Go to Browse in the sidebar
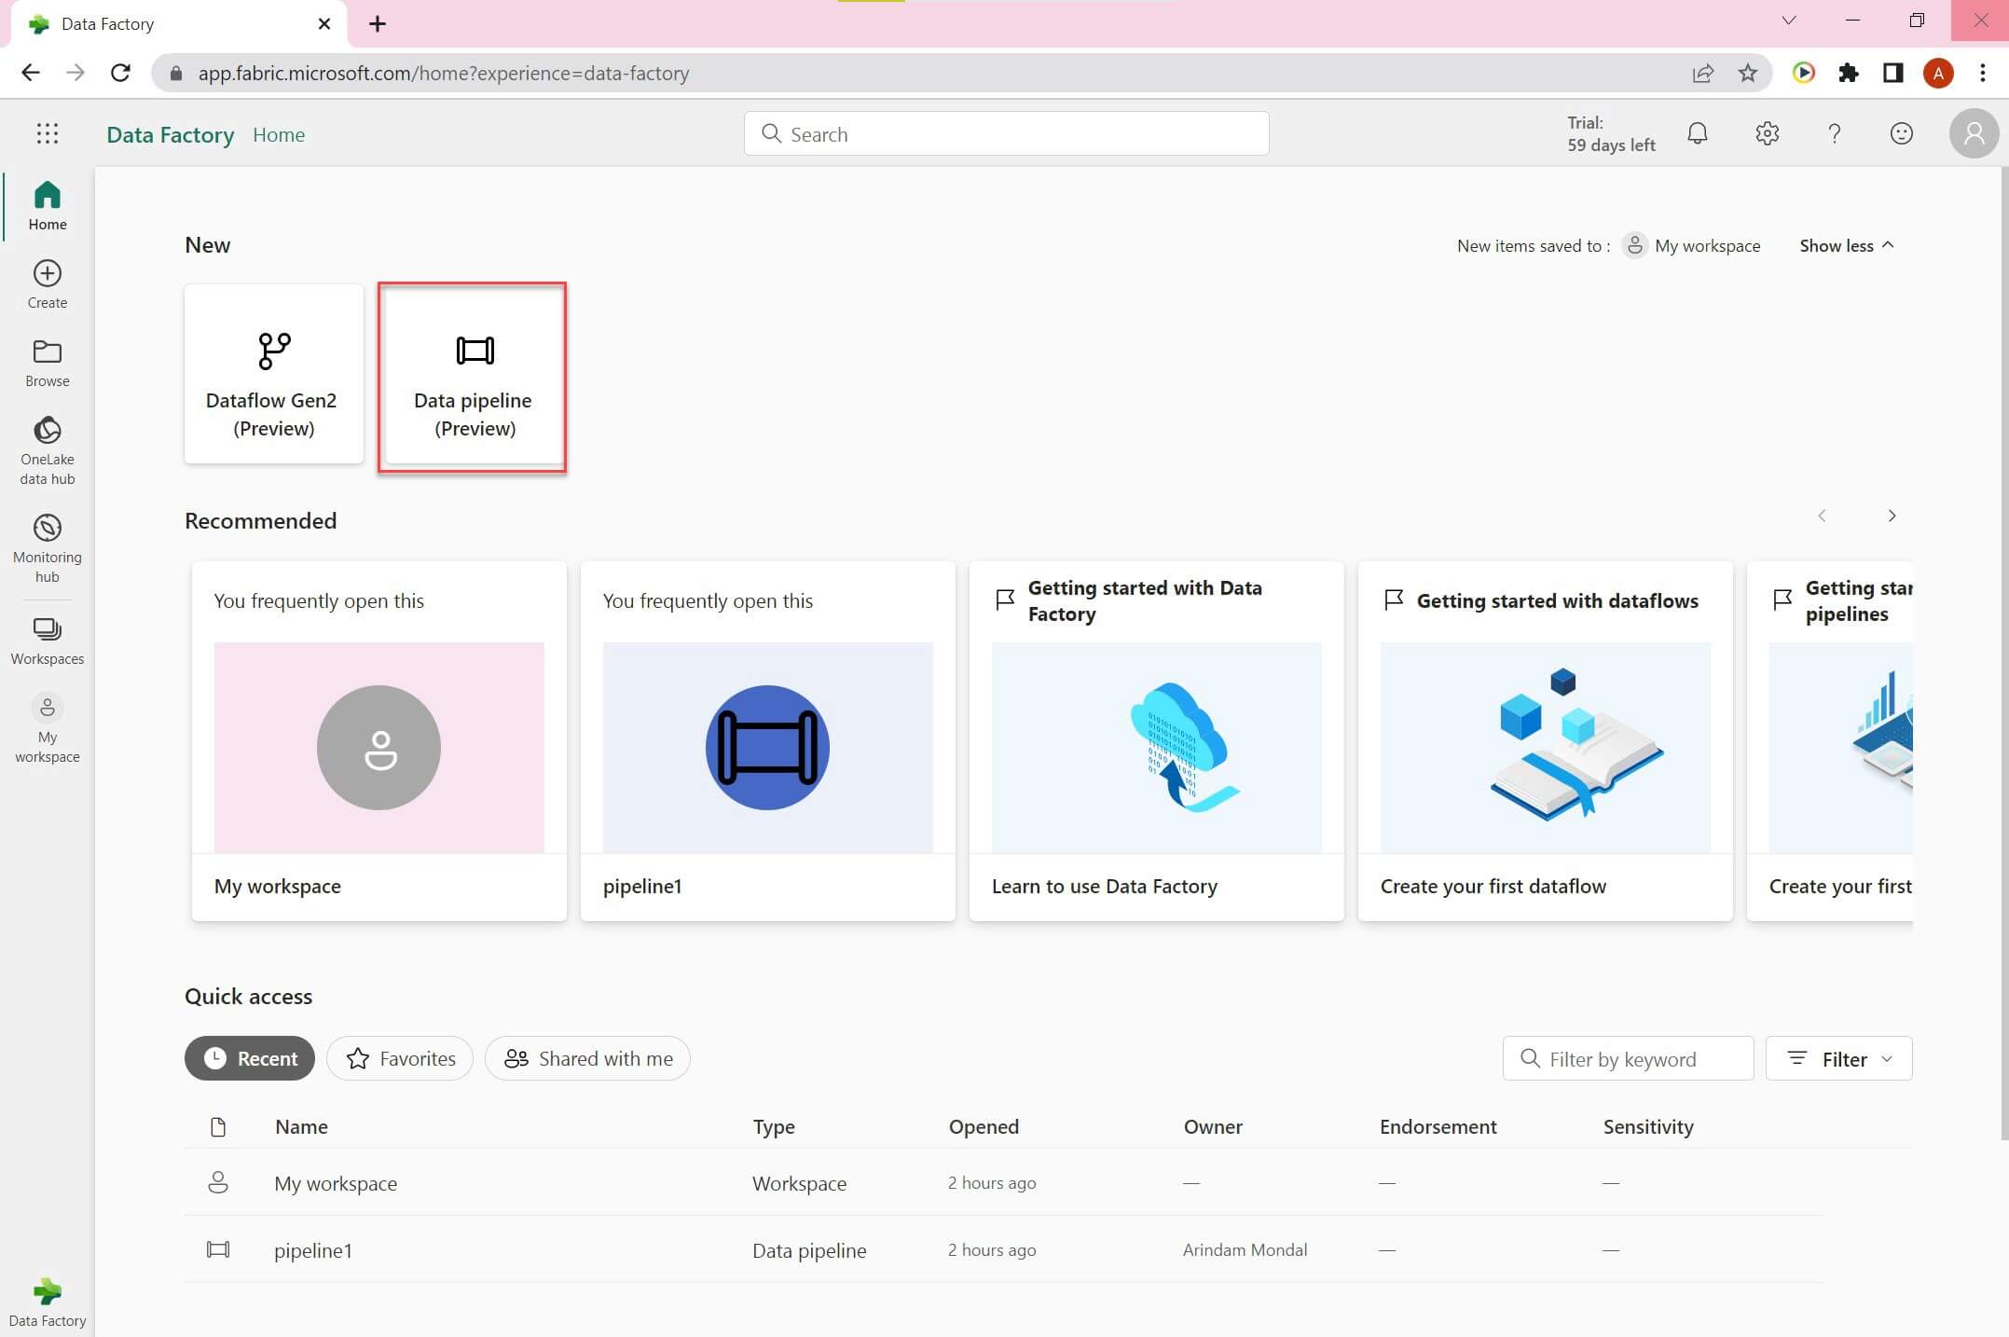Image resolution: width=2009 pixels, height=1337 pixels. (47, 363)
